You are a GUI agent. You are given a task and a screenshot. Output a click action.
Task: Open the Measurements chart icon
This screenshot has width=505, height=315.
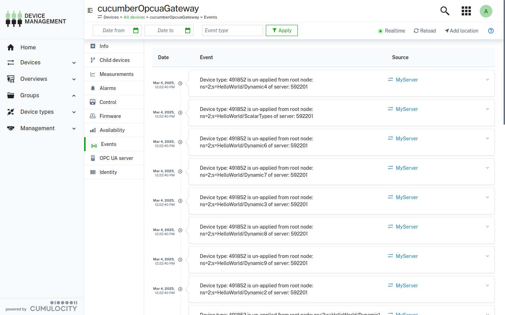(92, 74)
